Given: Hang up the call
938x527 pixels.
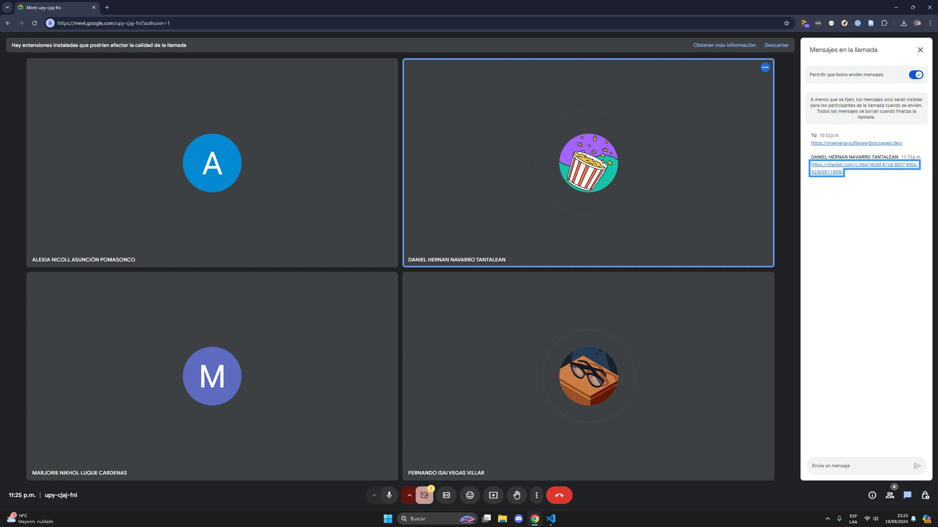Looking at the screenshot, I should pyautogui.click(x=559, y=495).
